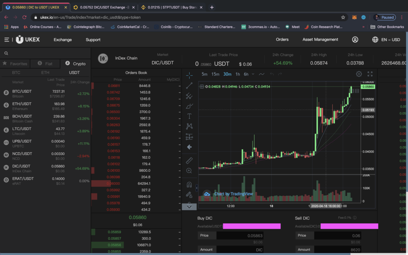The image size is (408, 255).
Task: Click the market search magnifier icon
Action: click(6, 53)
